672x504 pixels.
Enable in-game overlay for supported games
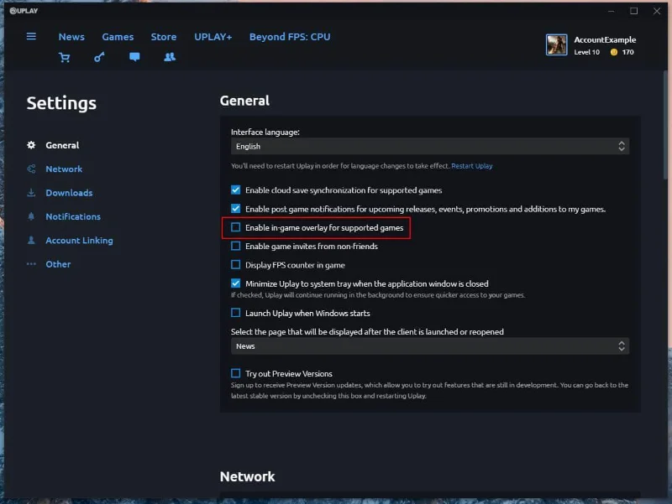pyautogui.click(x=236, y=227)
